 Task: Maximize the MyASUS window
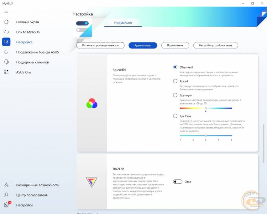click(253, 3)
